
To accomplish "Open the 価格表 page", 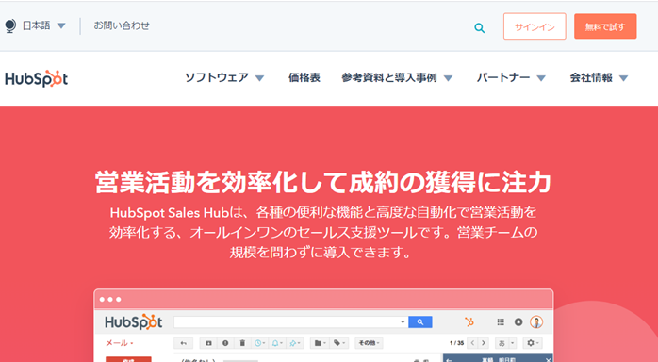I will [x=304, y=77].
